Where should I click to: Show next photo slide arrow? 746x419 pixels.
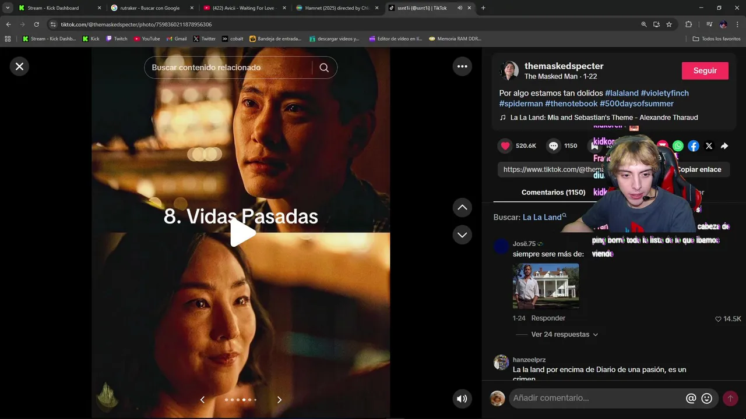[x=279, y=400]
